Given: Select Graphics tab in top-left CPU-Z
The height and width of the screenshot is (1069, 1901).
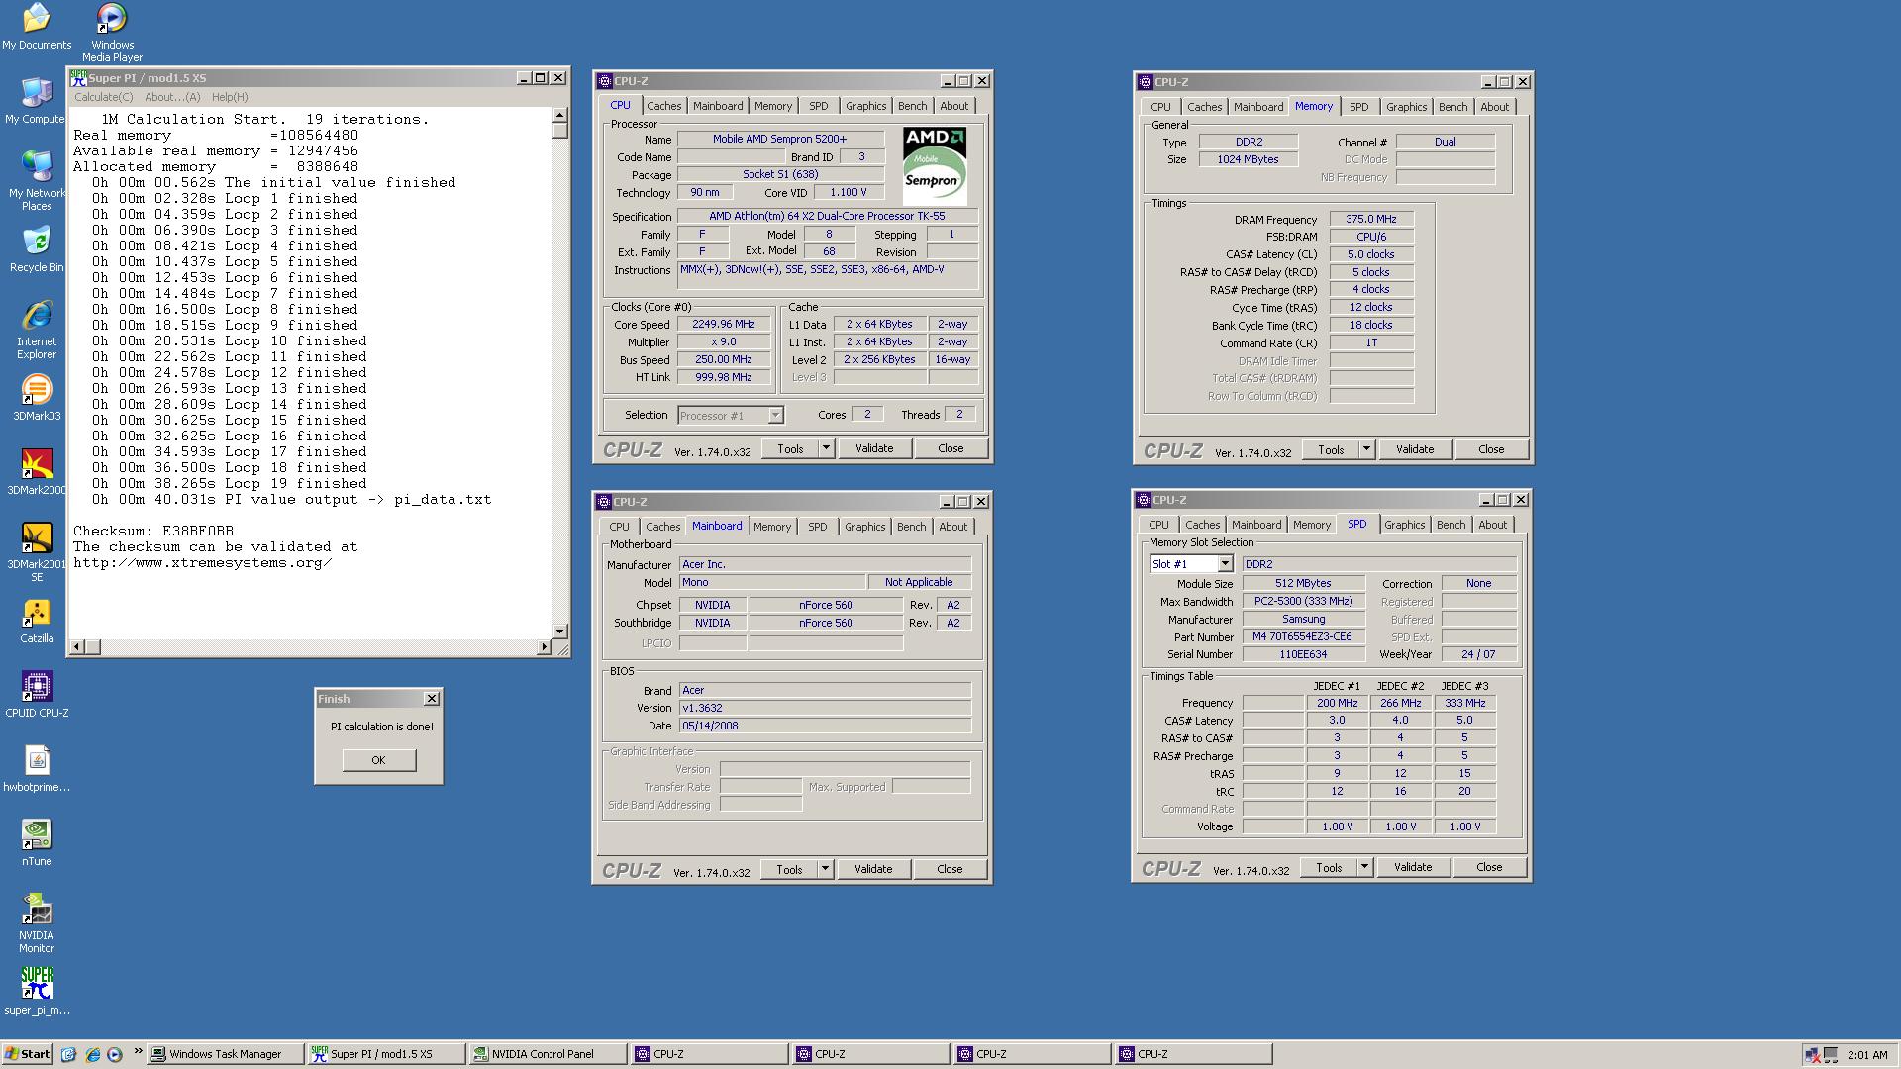Looking at the screenshot, I should pos(865,106).
